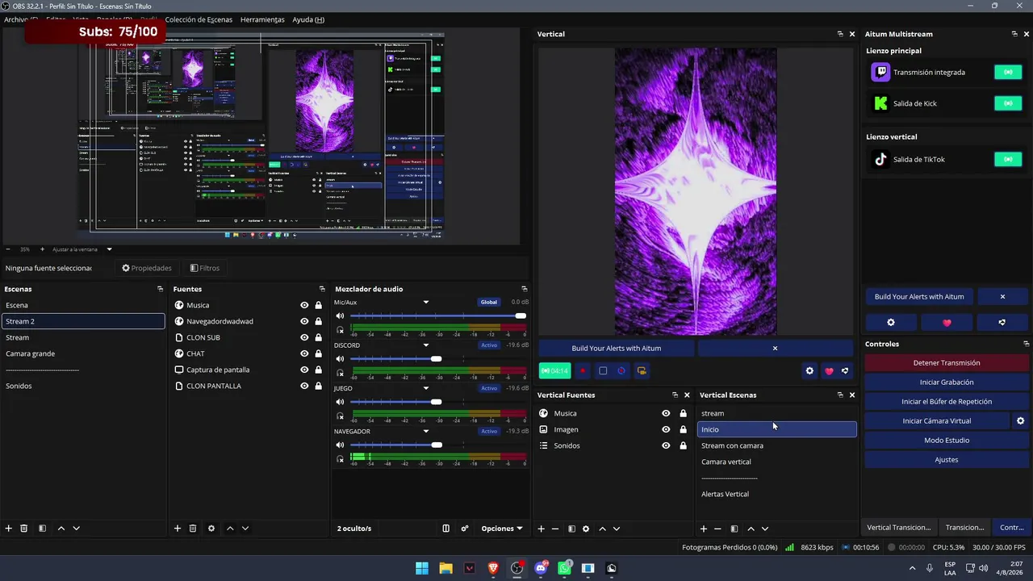Add a source with plus icon in Fuentes
This screenshot has height=581, width=1033.
pos(178,529)
